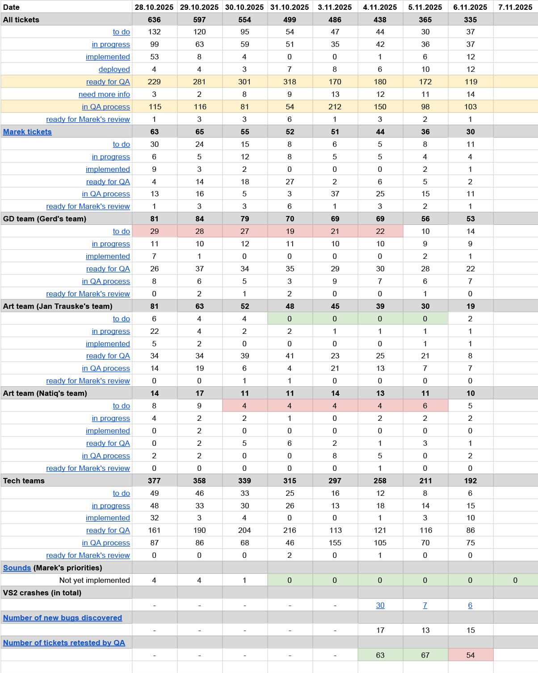
Task: Select Jan Trauske's team total "19"
Action: pyautogui.click(x=471, y=306)
